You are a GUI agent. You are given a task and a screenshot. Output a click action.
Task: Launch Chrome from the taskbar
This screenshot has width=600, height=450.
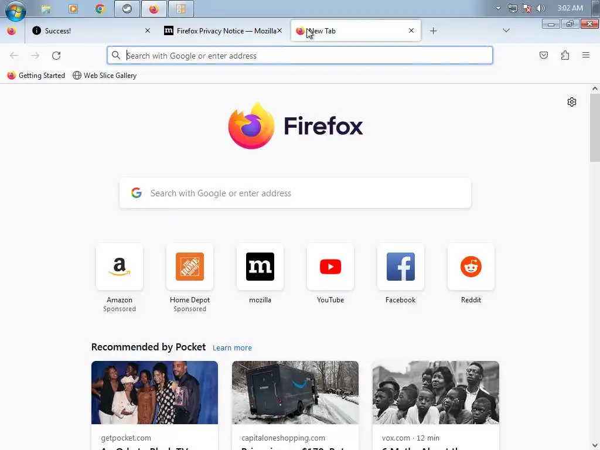coord(100,9)
